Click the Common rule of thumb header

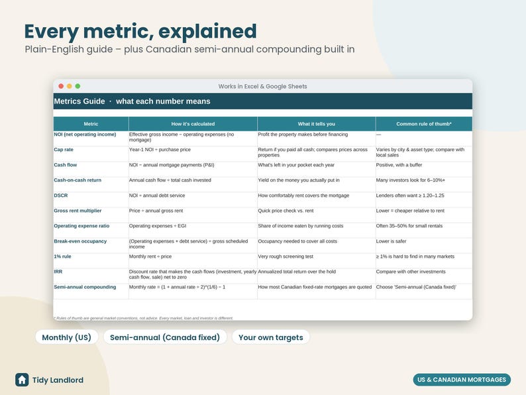point(424,124)
